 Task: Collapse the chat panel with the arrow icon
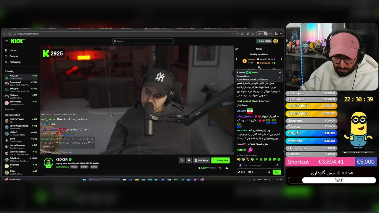tap(237, 49)
